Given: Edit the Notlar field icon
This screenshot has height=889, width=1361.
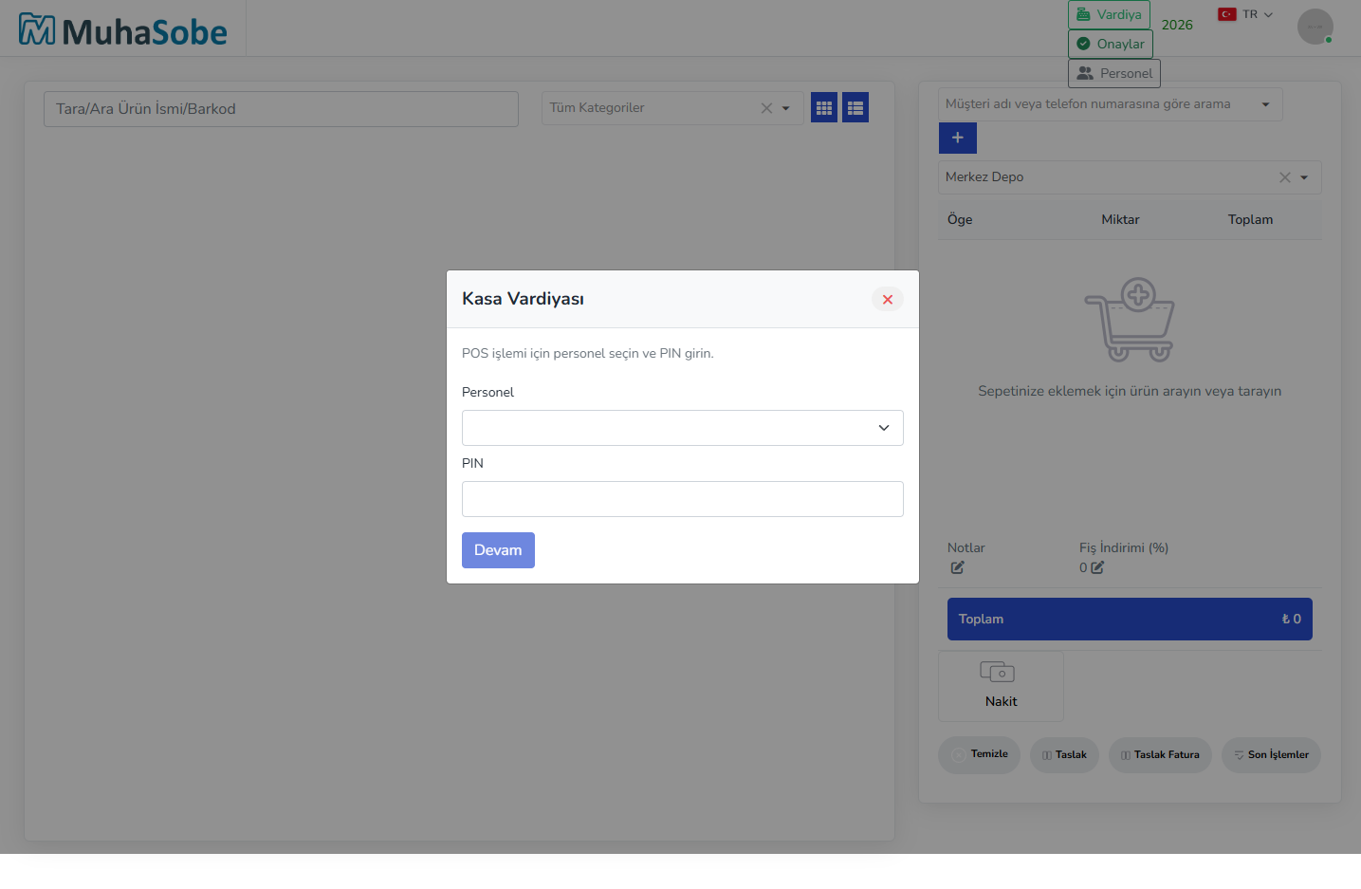Looking at the screenshot, I should pos(957,567).
